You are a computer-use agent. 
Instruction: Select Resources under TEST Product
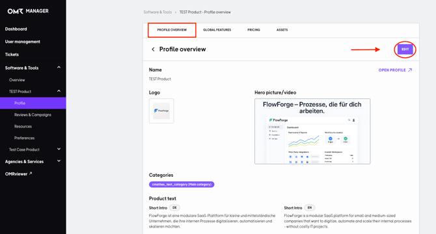click(23, 126)
